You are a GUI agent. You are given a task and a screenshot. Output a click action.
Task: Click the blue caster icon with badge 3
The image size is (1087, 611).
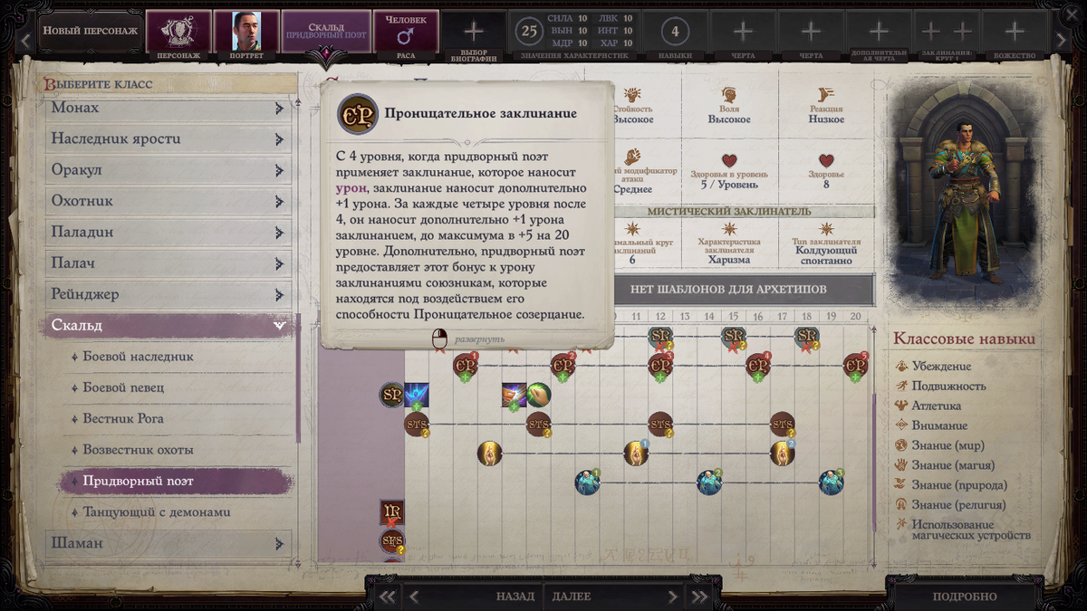point(832,482)
